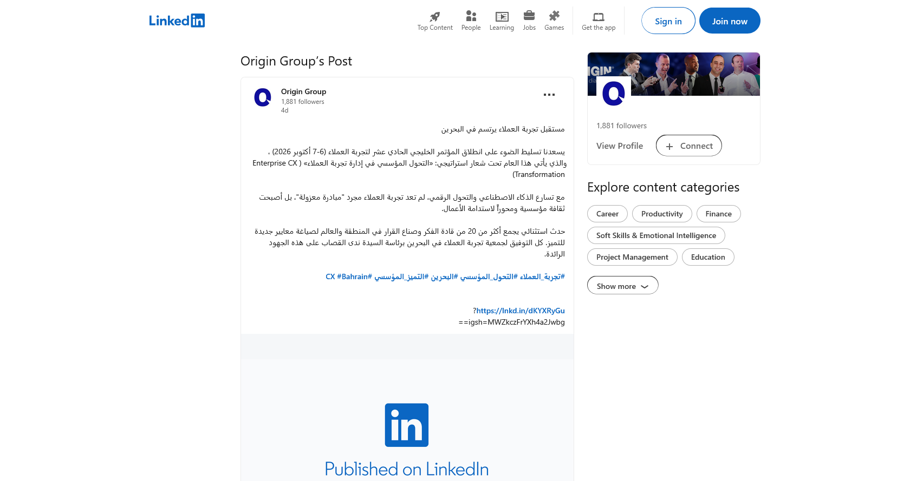Click the #البحرين hashtag

[x=445, y=276]
